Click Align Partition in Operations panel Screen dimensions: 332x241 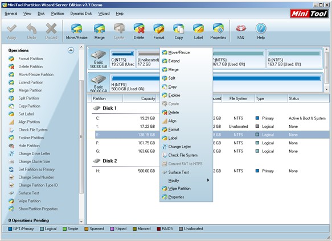click(24, 122)
